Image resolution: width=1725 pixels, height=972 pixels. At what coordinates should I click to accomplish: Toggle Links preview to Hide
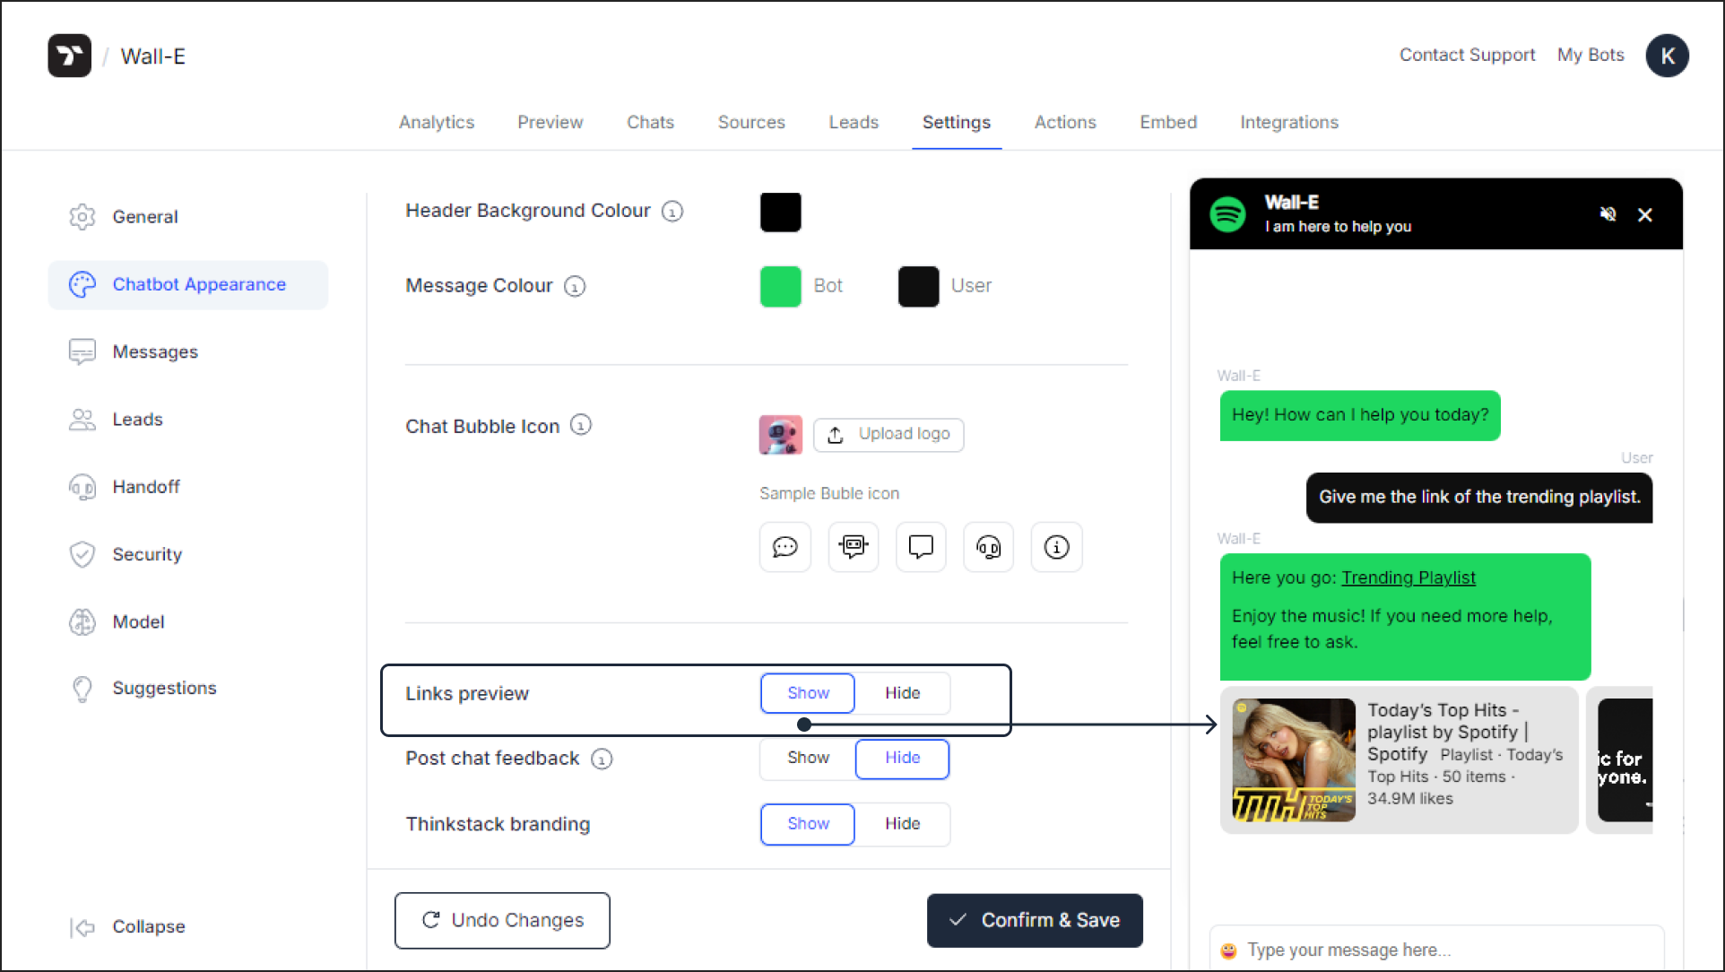pos(902,693)
